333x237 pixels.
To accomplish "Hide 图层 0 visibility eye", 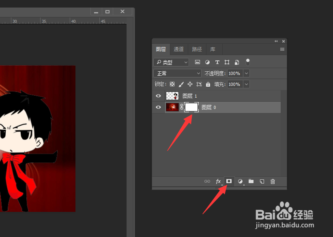I will coord(158,107).
